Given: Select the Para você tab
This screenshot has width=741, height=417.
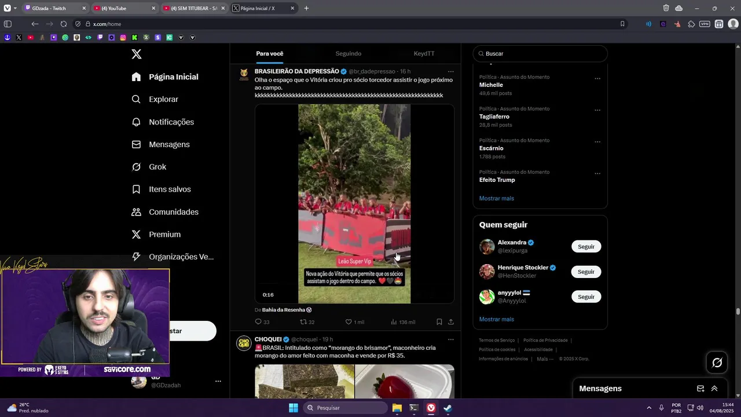Looking at the screenshot, I should [x=270, y=53].
